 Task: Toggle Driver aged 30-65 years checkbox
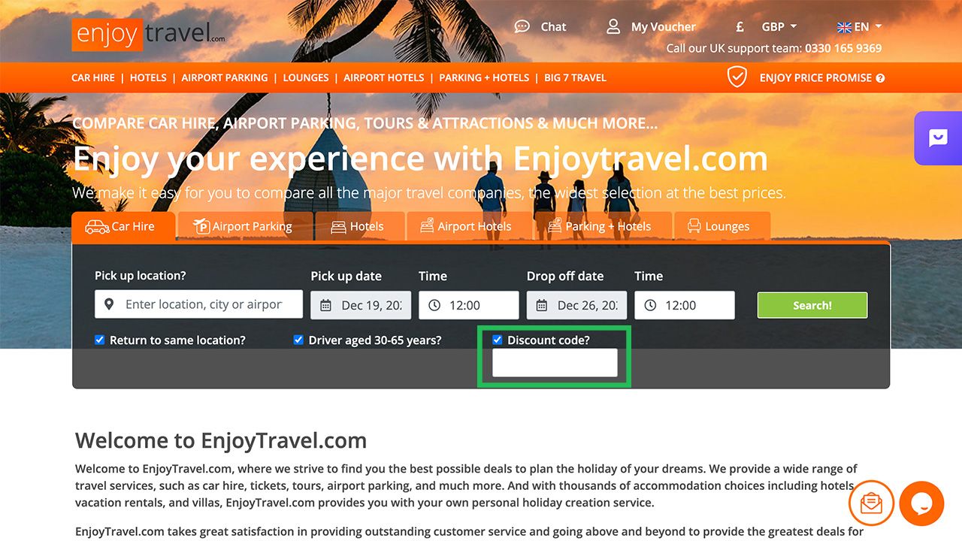pyautogui.click(x=298, y=340)
